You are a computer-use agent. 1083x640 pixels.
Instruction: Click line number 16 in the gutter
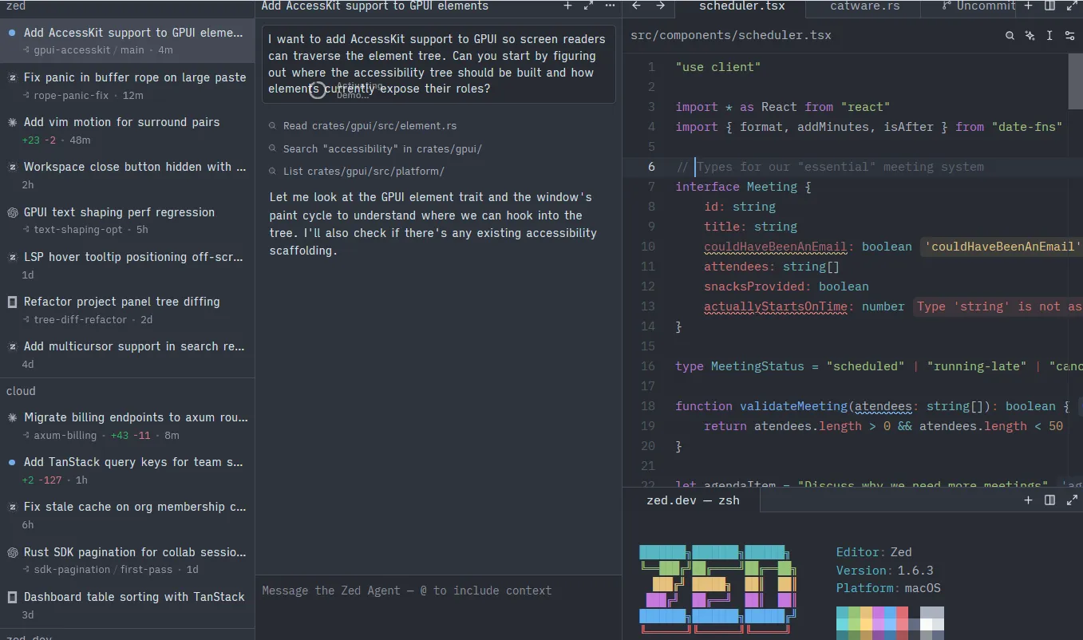pyautogui.click(x=647, y=366)
